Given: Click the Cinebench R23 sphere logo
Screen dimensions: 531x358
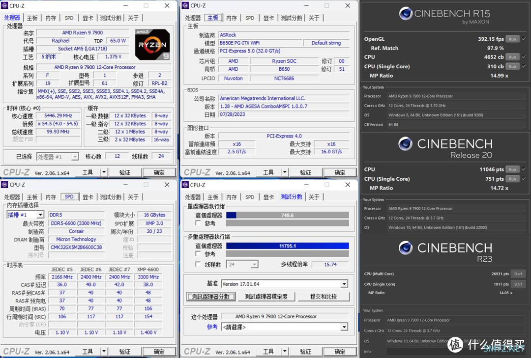Looking at the screenshot, I should 405,248.
